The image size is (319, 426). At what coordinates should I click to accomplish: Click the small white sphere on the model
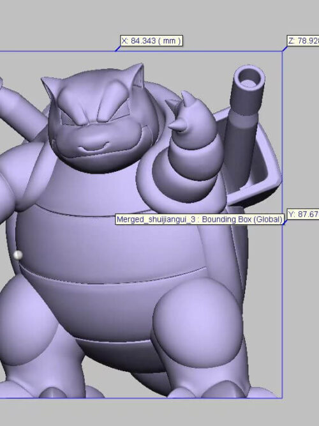click(18, 255)
